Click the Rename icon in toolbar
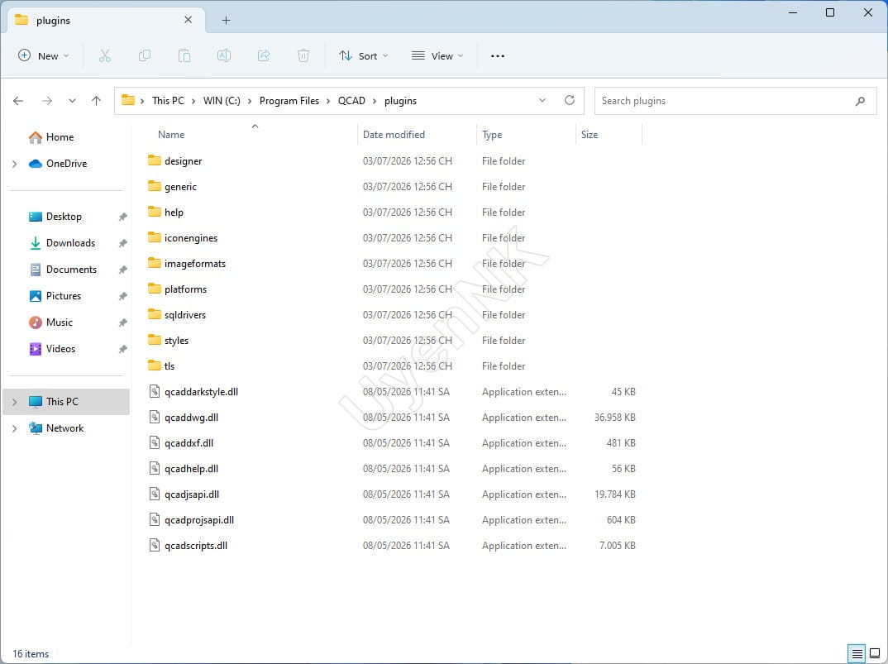 [x=224, y=55]
